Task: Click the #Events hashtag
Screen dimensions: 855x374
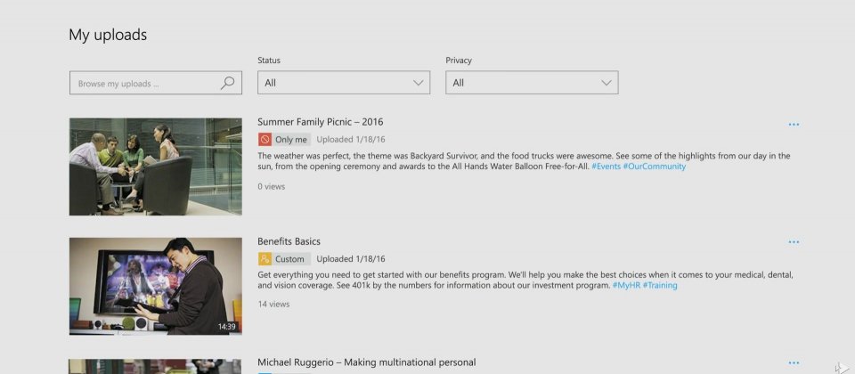Action: point(606,167)
